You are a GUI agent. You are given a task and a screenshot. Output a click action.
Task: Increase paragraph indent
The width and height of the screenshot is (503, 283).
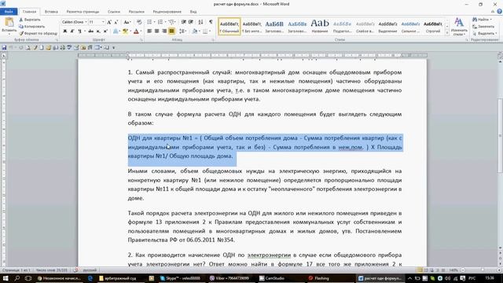coord(190,22)
